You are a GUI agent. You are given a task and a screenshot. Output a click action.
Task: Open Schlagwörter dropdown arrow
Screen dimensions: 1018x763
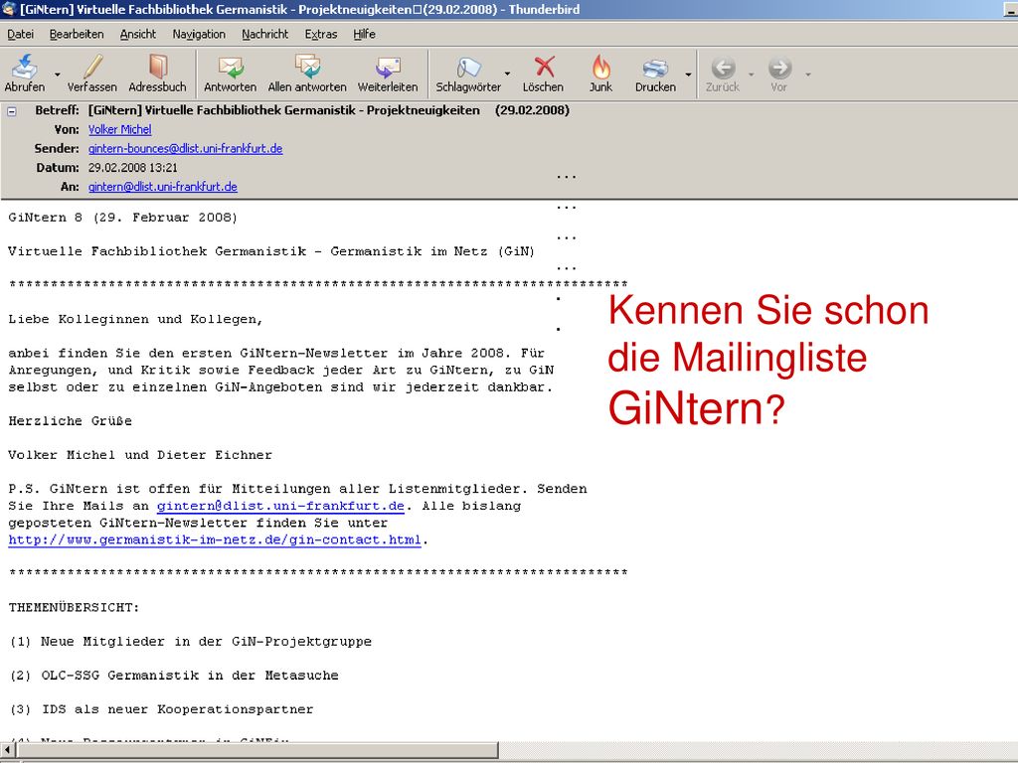coord(507,74)
